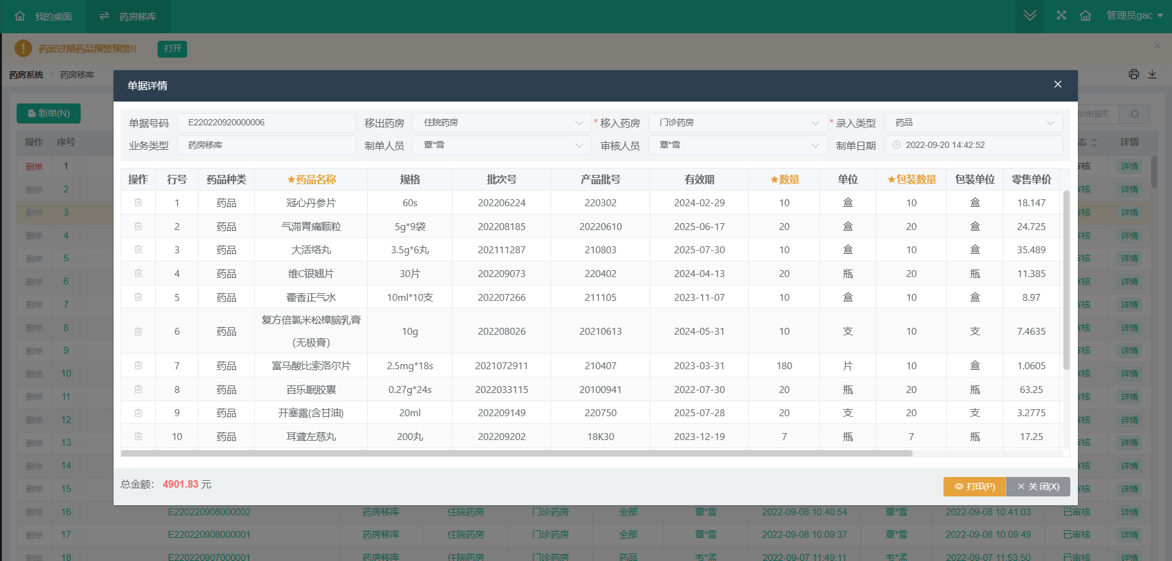This screenshot has width=1172, height=561.
Task: Click the search magnifier button
Action: (x=1135, y=114)
